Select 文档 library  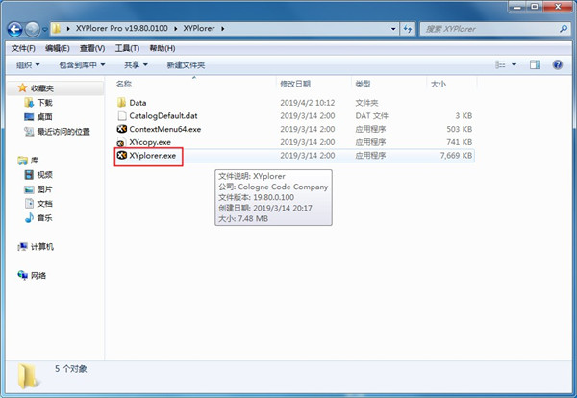(x=44, y=204)
